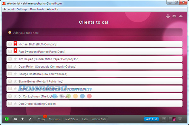
Task: Complete the George Costanza task
Action: pyautogui.click(x=10, y=74)
